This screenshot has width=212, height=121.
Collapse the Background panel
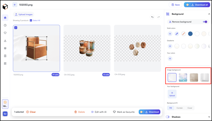209,14
